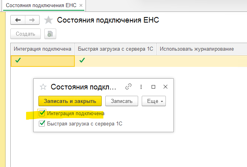Image resolution: width=247 pixels, height=167 pixels.
Task: Toggle Быстрая загрузка с сервера 1С checkbox
Action: [42, 123]
